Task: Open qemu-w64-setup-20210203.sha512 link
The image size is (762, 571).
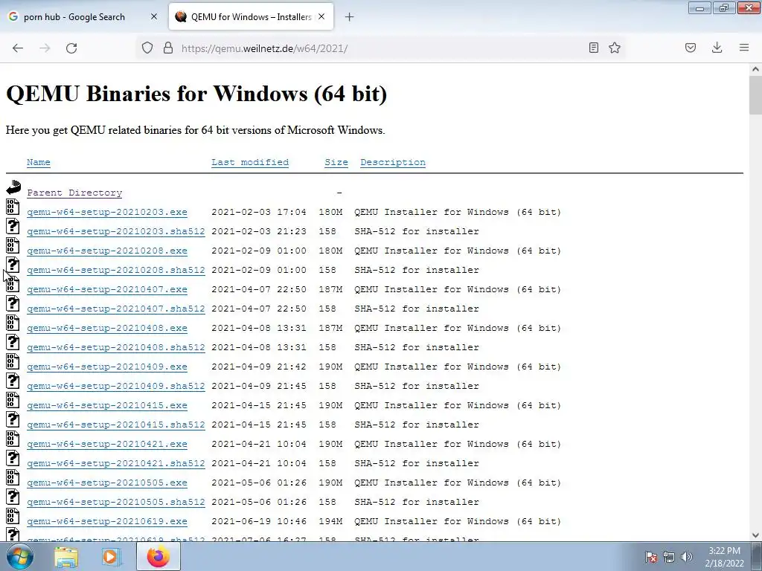Action: click(x=115, y=232)
